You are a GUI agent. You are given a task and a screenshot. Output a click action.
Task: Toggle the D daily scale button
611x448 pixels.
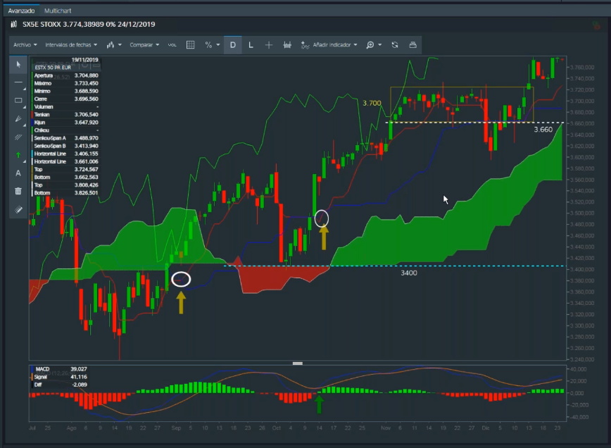coord(233,44)
